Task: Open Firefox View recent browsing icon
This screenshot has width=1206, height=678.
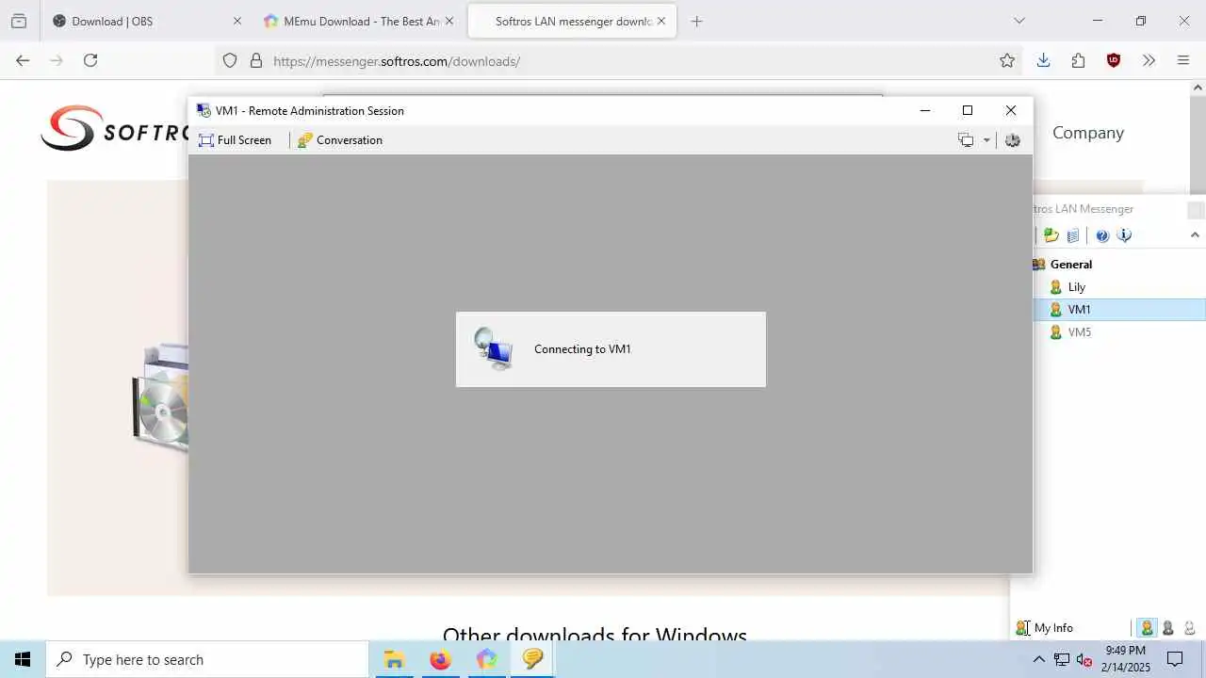Action: (18, 21)
